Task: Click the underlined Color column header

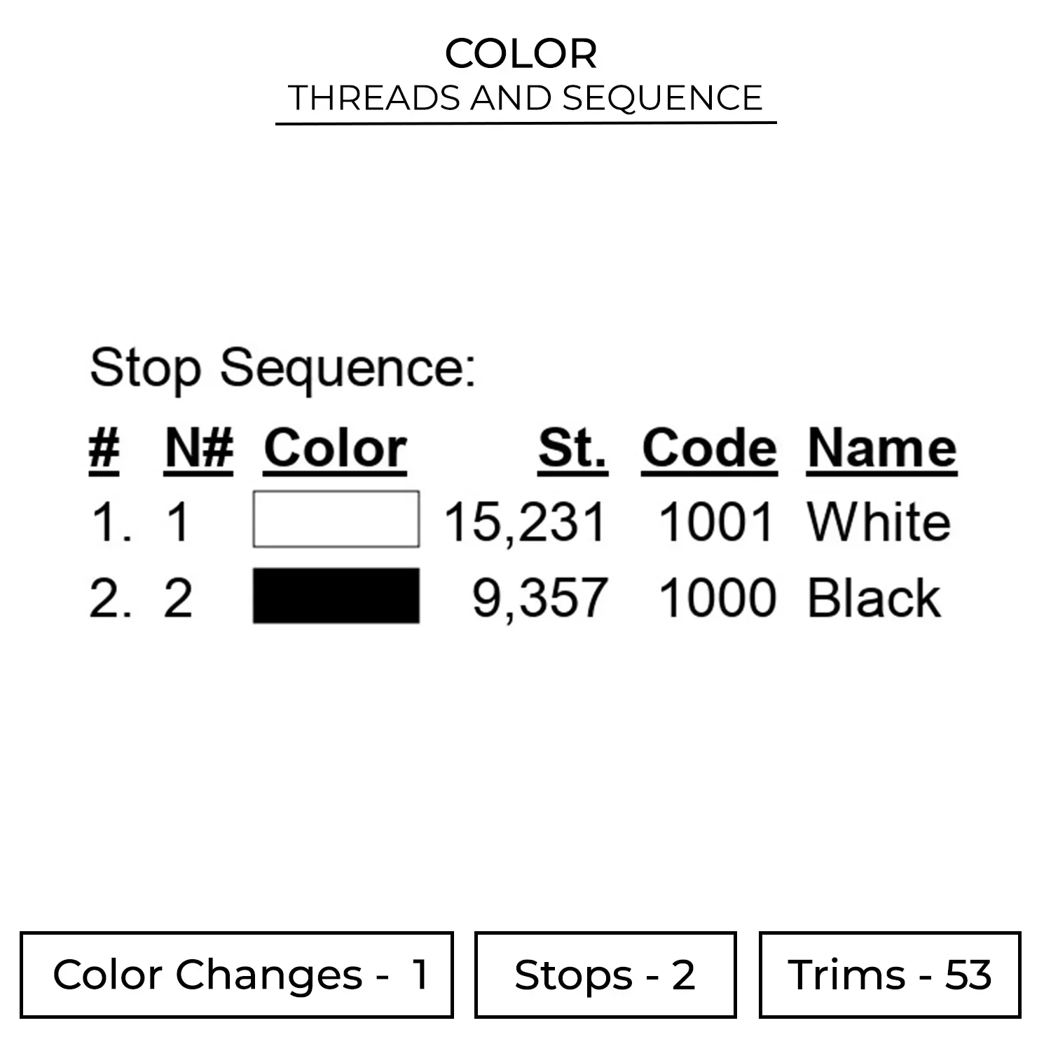Action: coord(335,448)
